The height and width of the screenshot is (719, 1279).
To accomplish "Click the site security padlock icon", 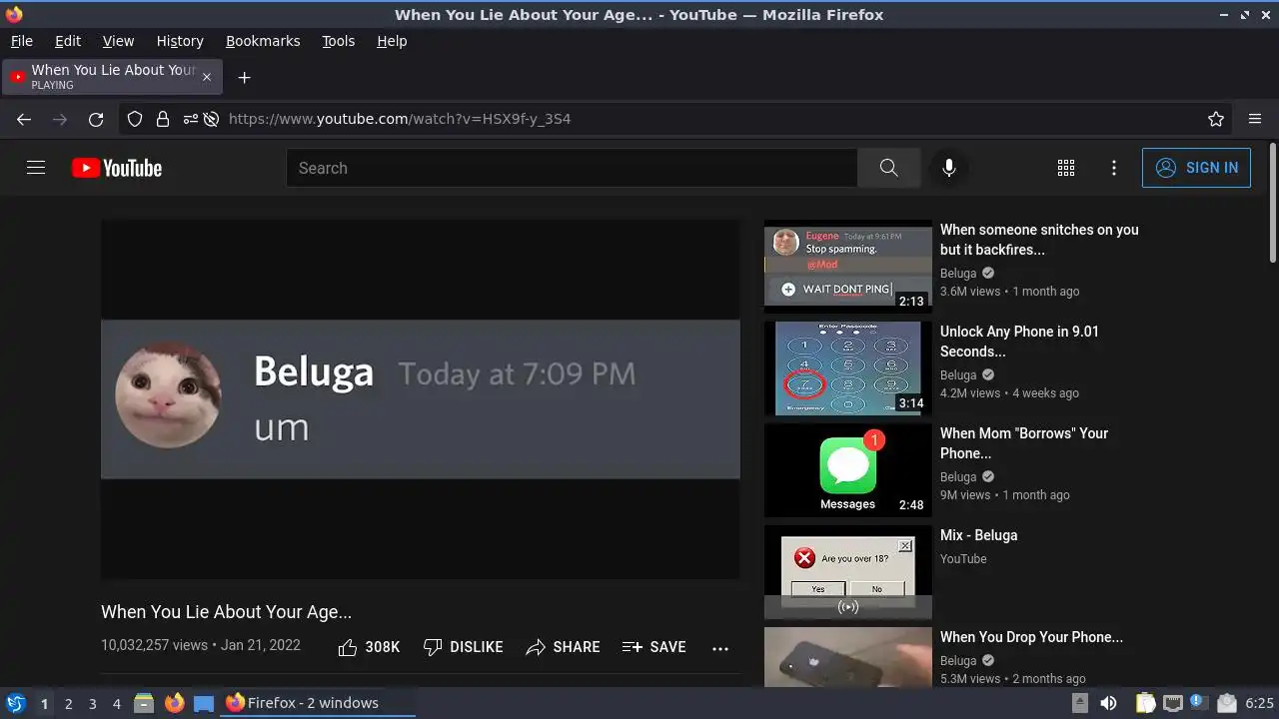I will [x=162, y=119].
